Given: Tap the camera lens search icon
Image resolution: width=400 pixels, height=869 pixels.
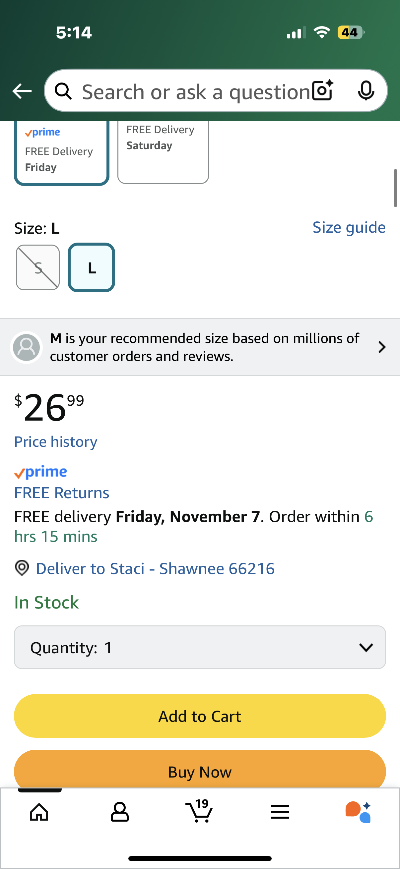Looking at the screenshot, I should coord(322,91).
